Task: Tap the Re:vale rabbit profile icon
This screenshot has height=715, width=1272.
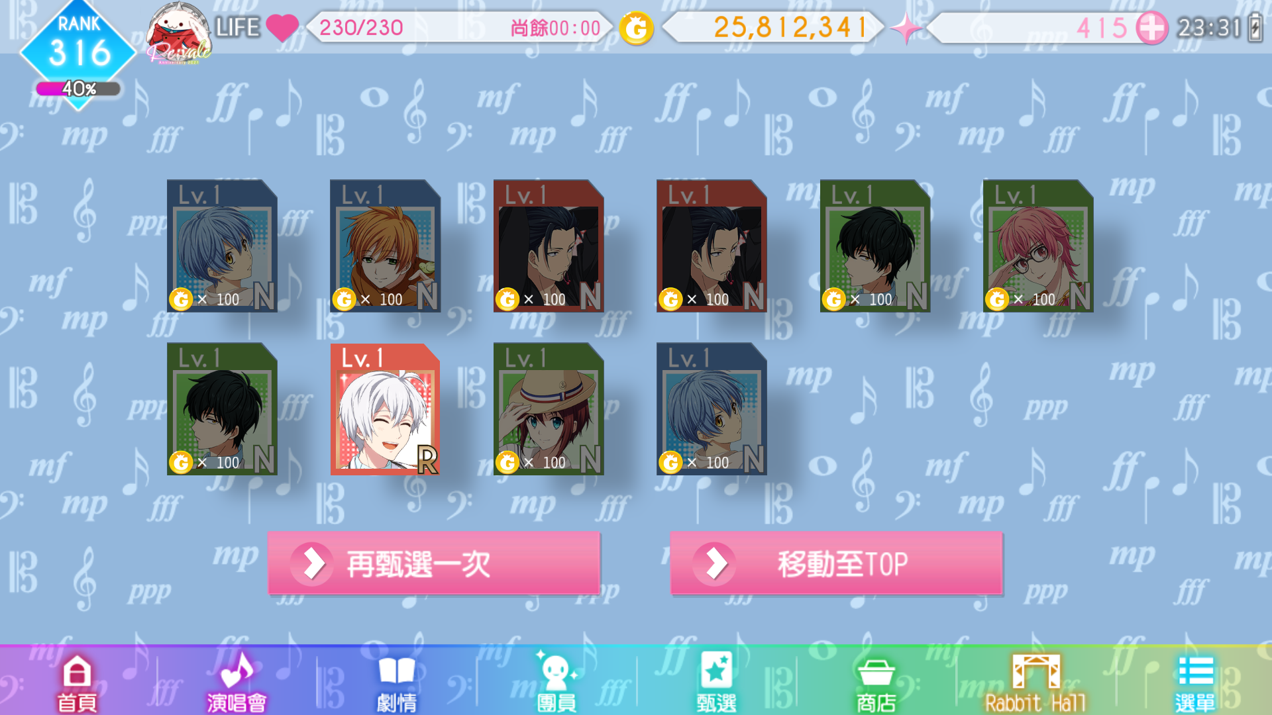Action: tap(178, 33)
